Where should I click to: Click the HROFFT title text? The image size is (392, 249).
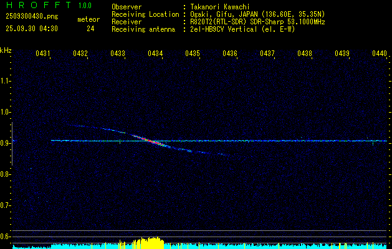[39, 5]
